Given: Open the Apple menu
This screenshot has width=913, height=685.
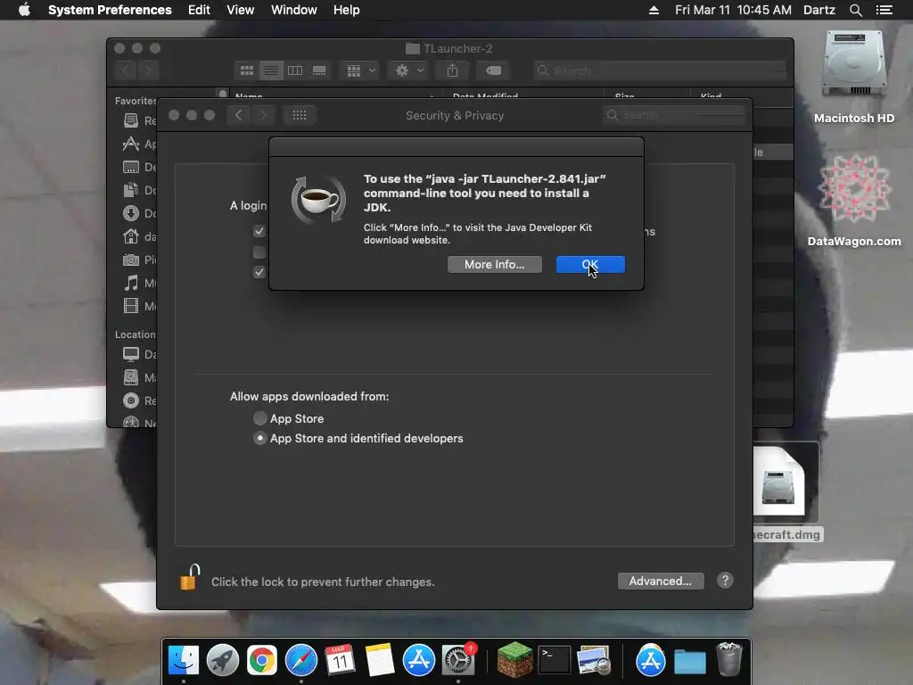Looking at the screenshot, I should pos(24,10).
